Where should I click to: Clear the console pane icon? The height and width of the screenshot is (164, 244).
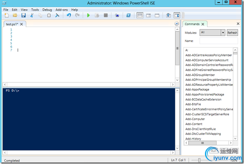pyautogui.click(x=57, y=15)
